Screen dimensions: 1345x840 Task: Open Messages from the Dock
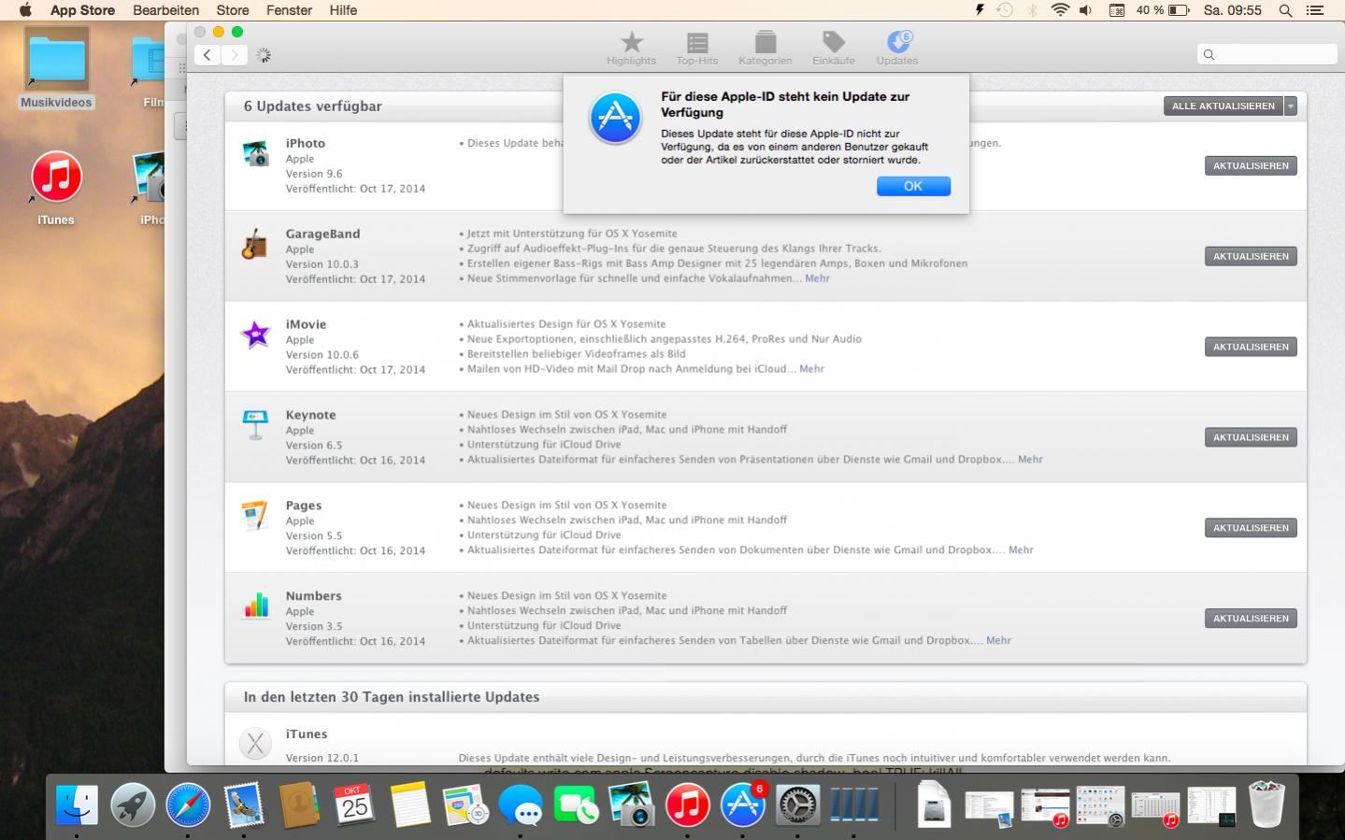pyautogui.click(x=521, y=804)
